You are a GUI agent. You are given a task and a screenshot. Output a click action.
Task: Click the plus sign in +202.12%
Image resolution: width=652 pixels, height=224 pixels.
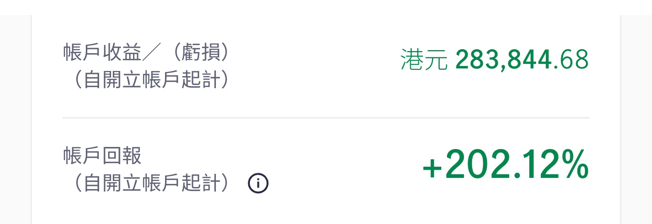[433, 168]
